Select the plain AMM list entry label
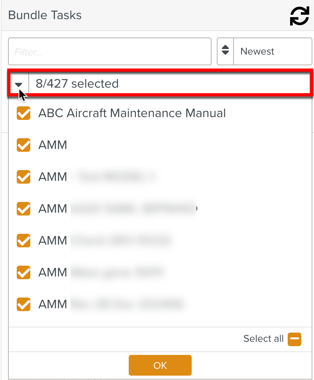The image size is (314, 380). pos(53,145)
